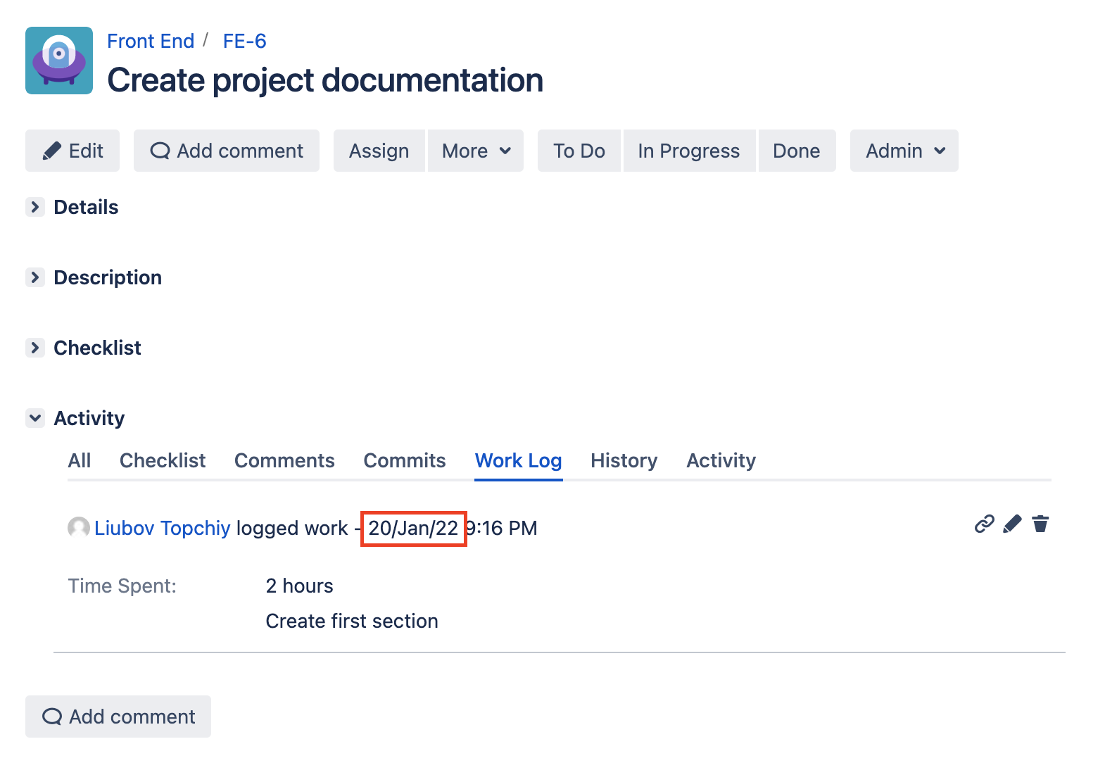Switch to the History tab

[624, 460]
